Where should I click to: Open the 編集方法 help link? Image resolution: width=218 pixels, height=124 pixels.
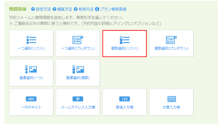(65, 9)
